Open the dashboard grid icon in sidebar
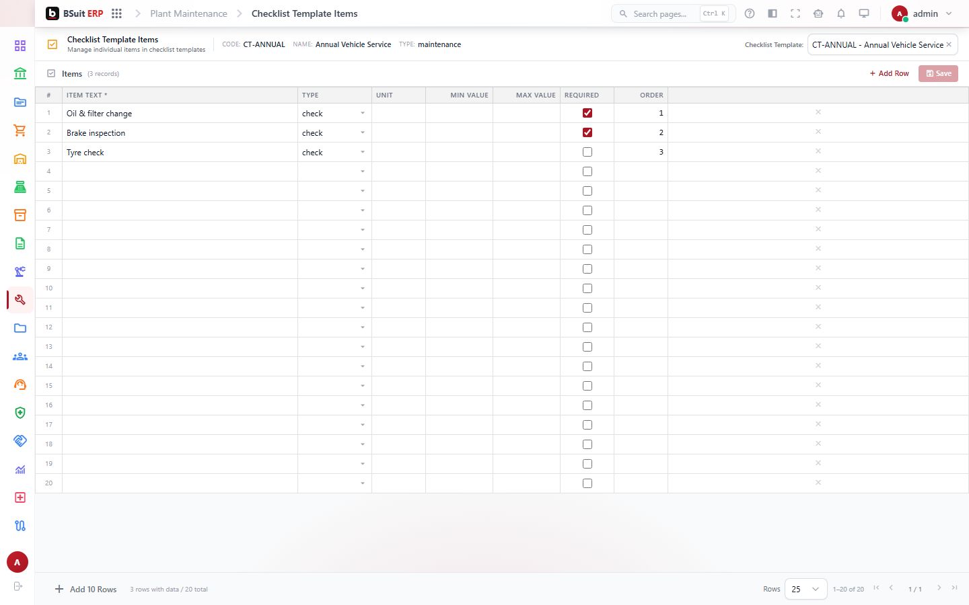Viewport: 969px width, 605px height. (x=20, y=46)
